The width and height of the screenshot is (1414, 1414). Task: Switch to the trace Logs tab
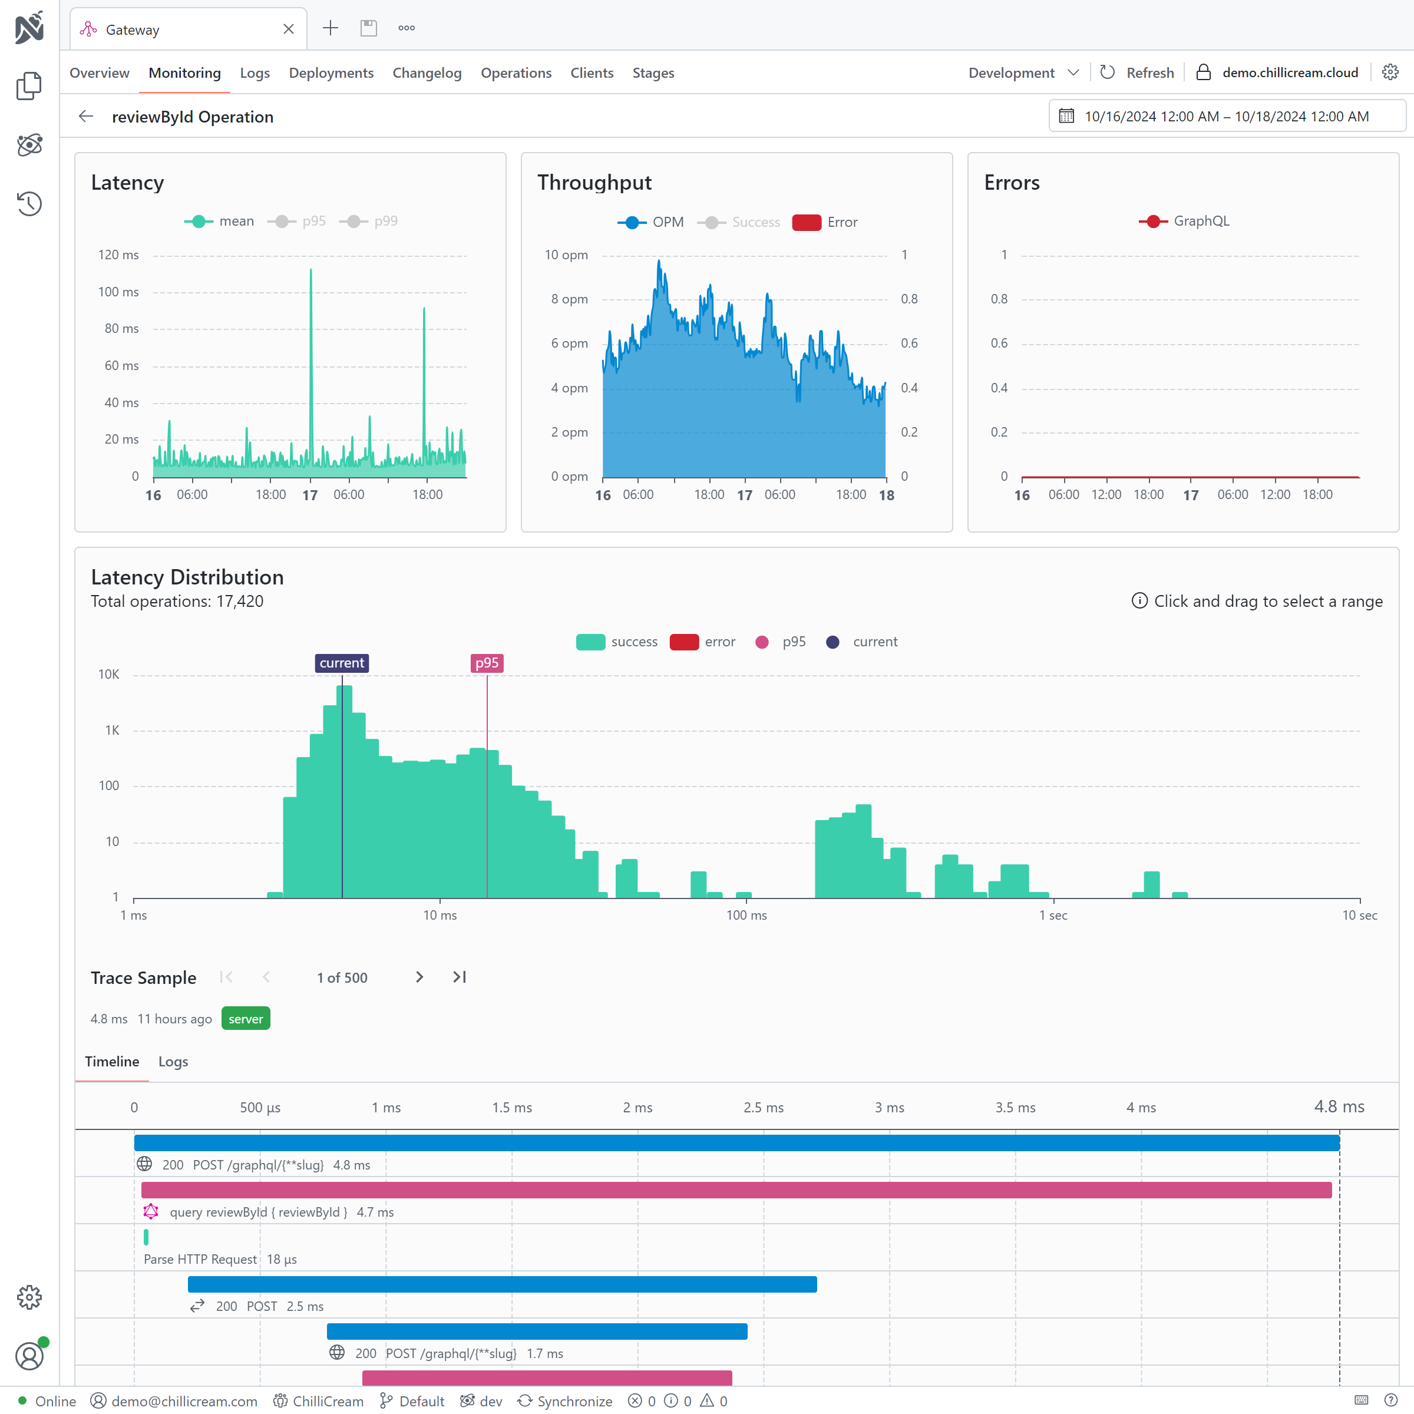[x=173, y=1061]
